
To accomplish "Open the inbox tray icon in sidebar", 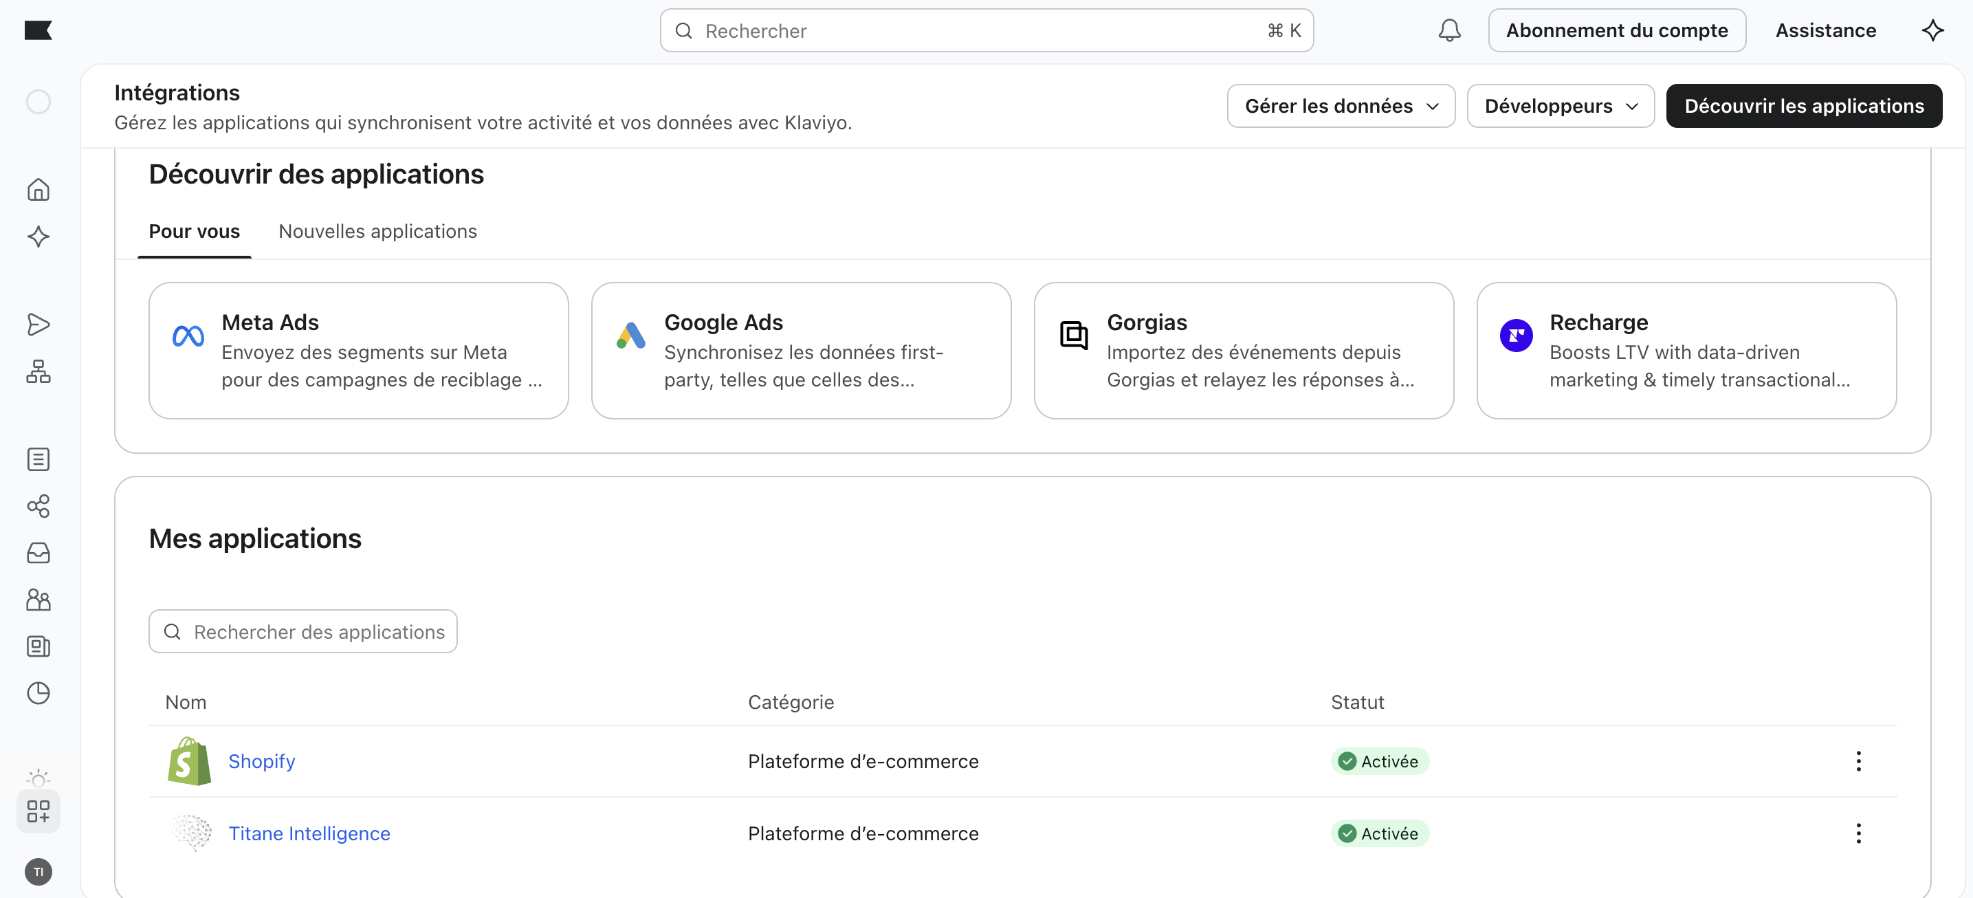I will (x=38, y=554).
